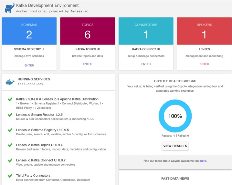Open Schema Registry UI via ENTER

click(29, 65)
